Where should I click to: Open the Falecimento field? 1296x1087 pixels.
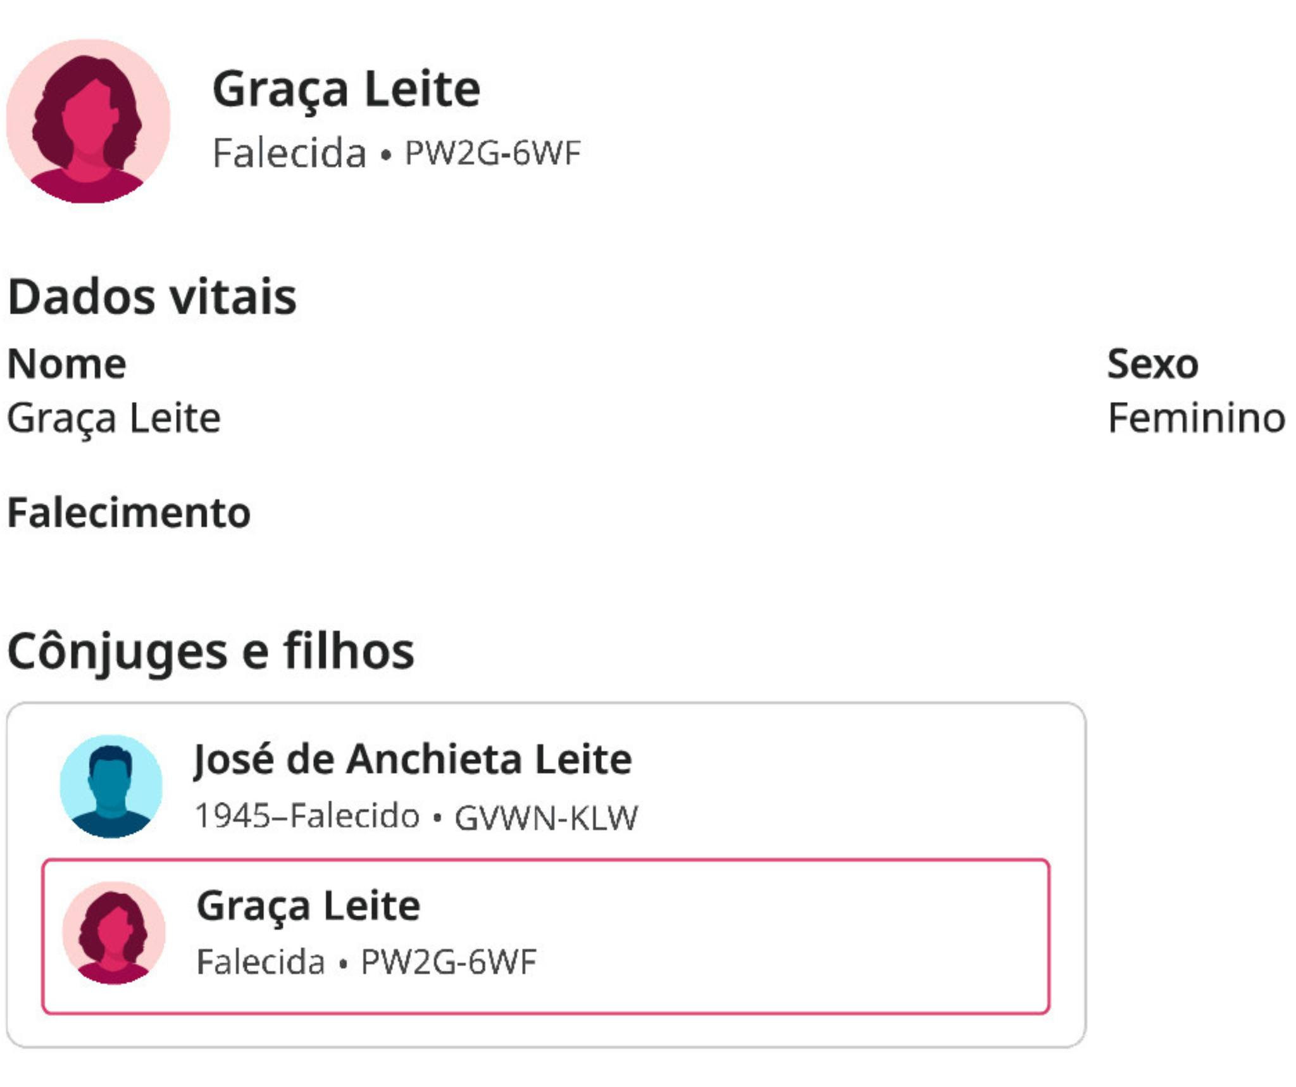pos(128,512)
